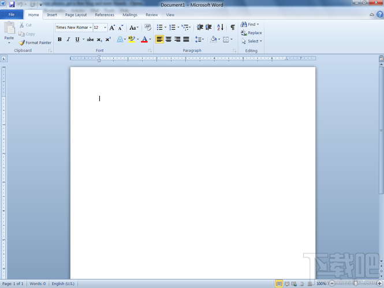Image resolution: width=384 pixels, height=288 pixels.
Task: Switch to Print Layout view
Action: (x=279, y=284)
